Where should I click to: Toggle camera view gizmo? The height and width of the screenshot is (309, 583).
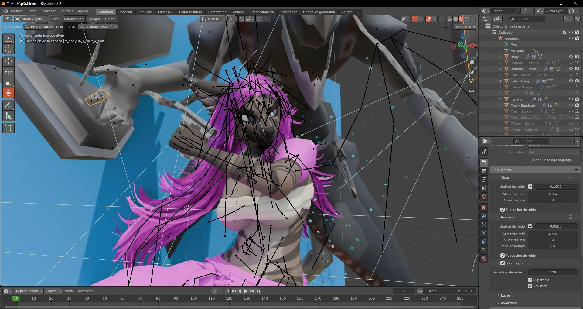pyautogui.click(x=472, y=81)
